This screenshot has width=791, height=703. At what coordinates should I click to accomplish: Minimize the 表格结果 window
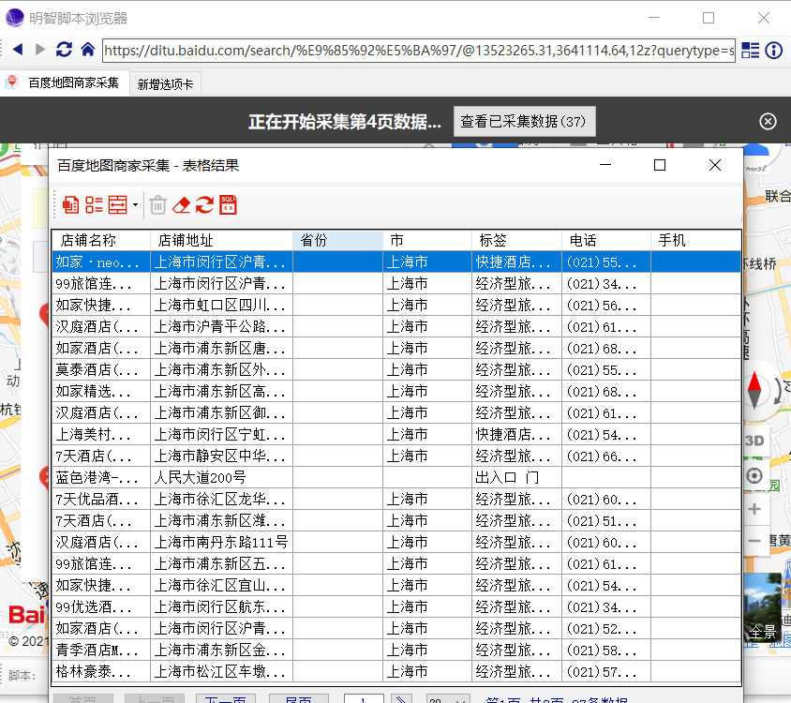[x=605, y=165]
